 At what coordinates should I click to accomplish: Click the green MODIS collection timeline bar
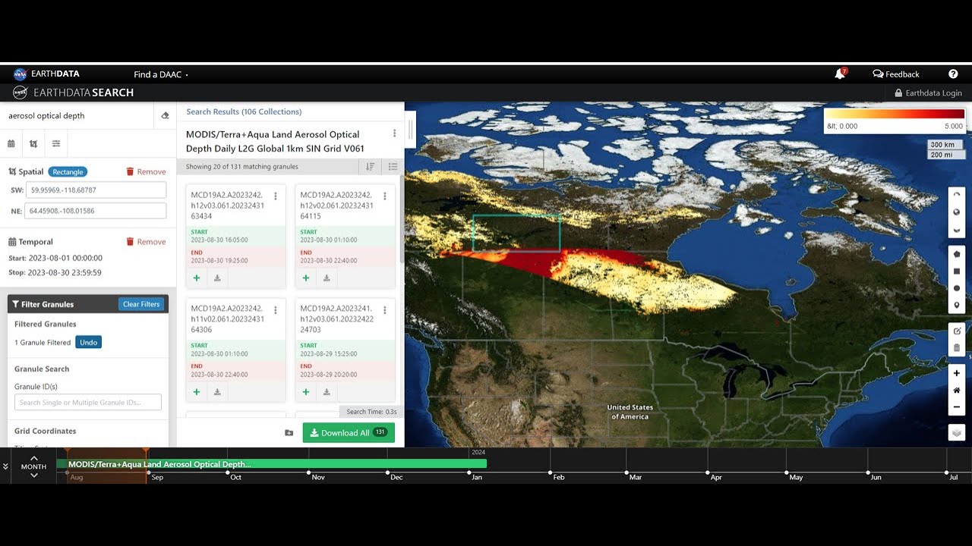272,464
